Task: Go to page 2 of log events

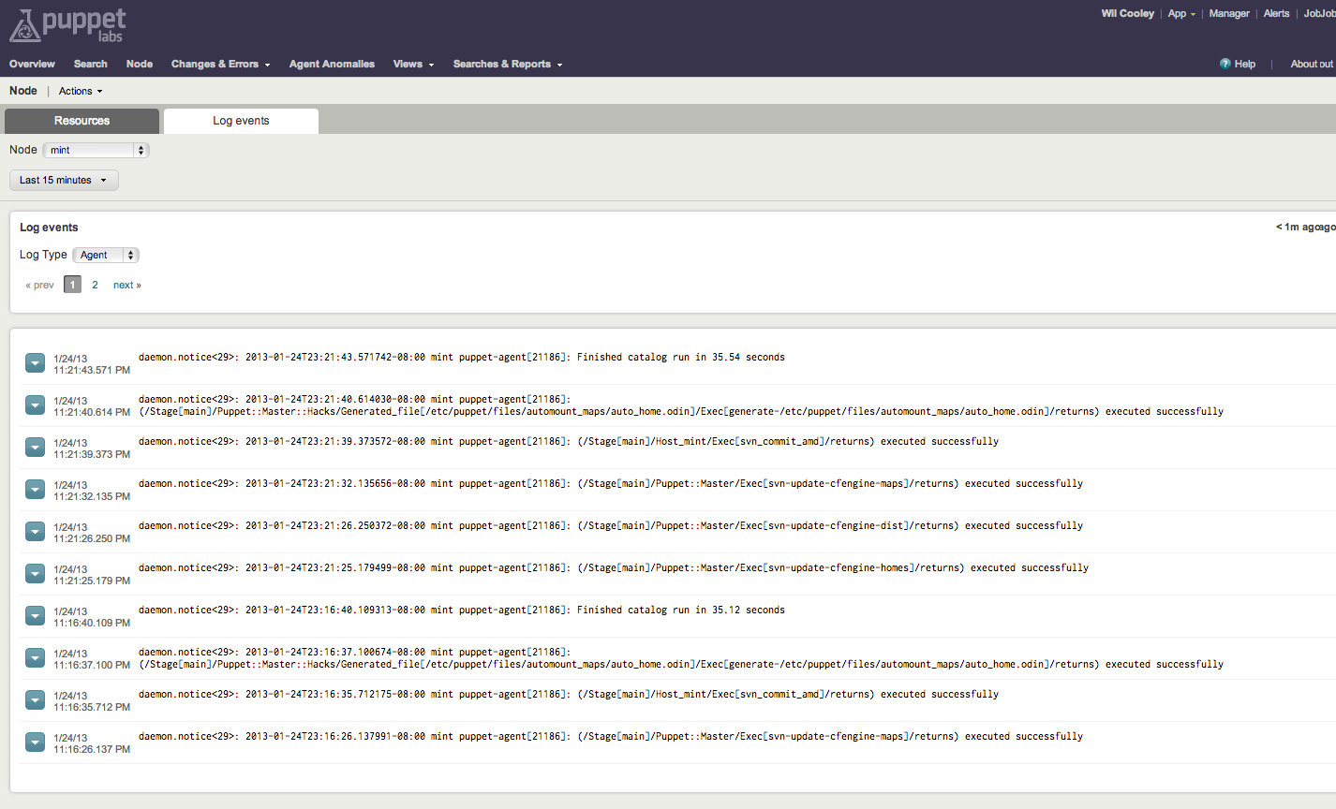Action: [x=95, y=285]
